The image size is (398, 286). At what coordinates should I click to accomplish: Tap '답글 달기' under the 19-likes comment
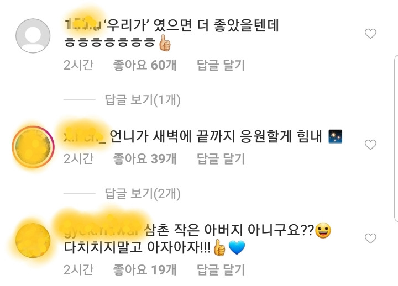(221, 269)
